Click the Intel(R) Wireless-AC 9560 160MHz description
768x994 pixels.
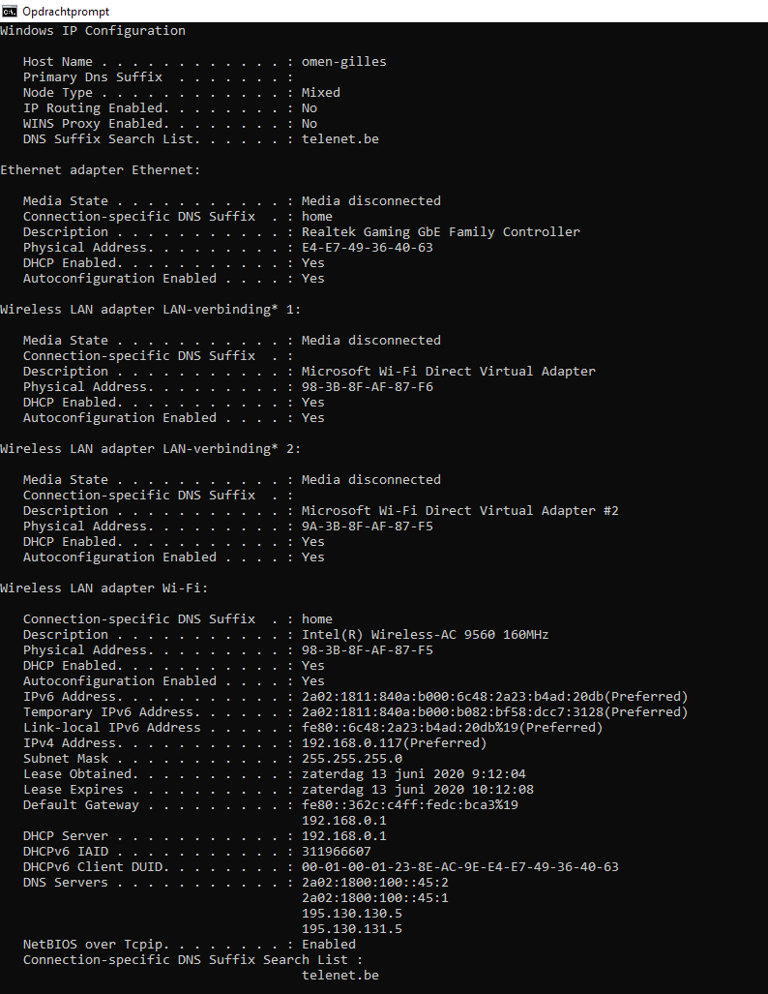pyautogui.click(x=425, y=635)
